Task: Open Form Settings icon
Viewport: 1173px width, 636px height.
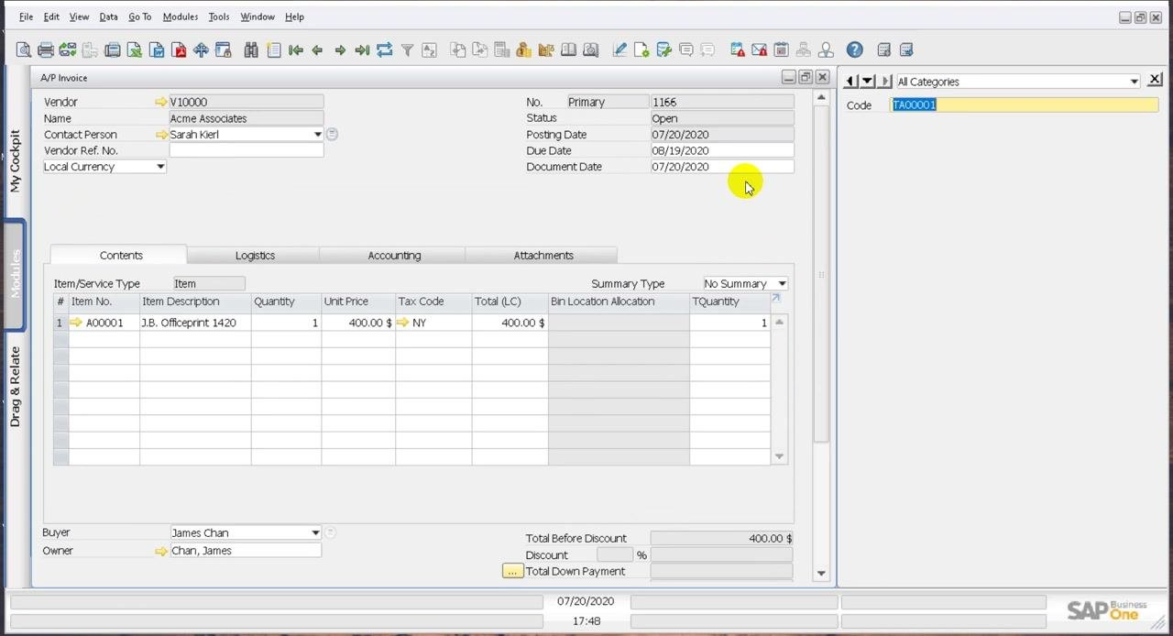Action: click(x=641, y=50)
